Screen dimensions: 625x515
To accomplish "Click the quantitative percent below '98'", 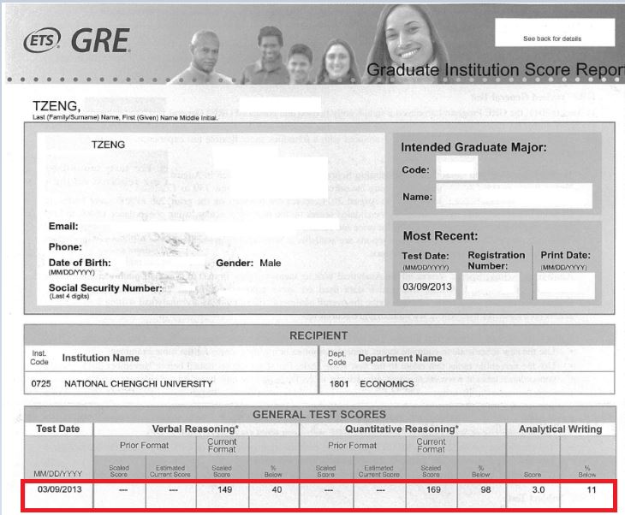I will (x=486, y=489).
